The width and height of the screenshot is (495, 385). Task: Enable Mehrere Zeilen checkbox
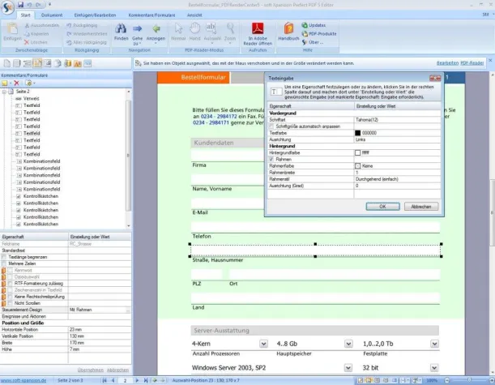click(4, 263)
